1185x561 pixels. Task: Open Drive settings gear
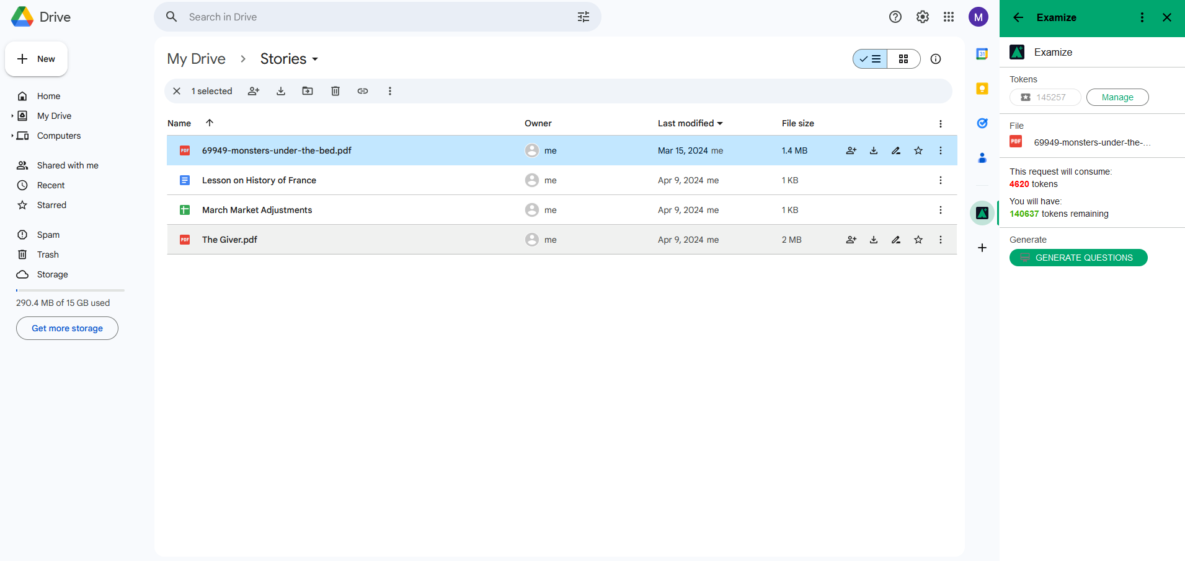[923, 17]
